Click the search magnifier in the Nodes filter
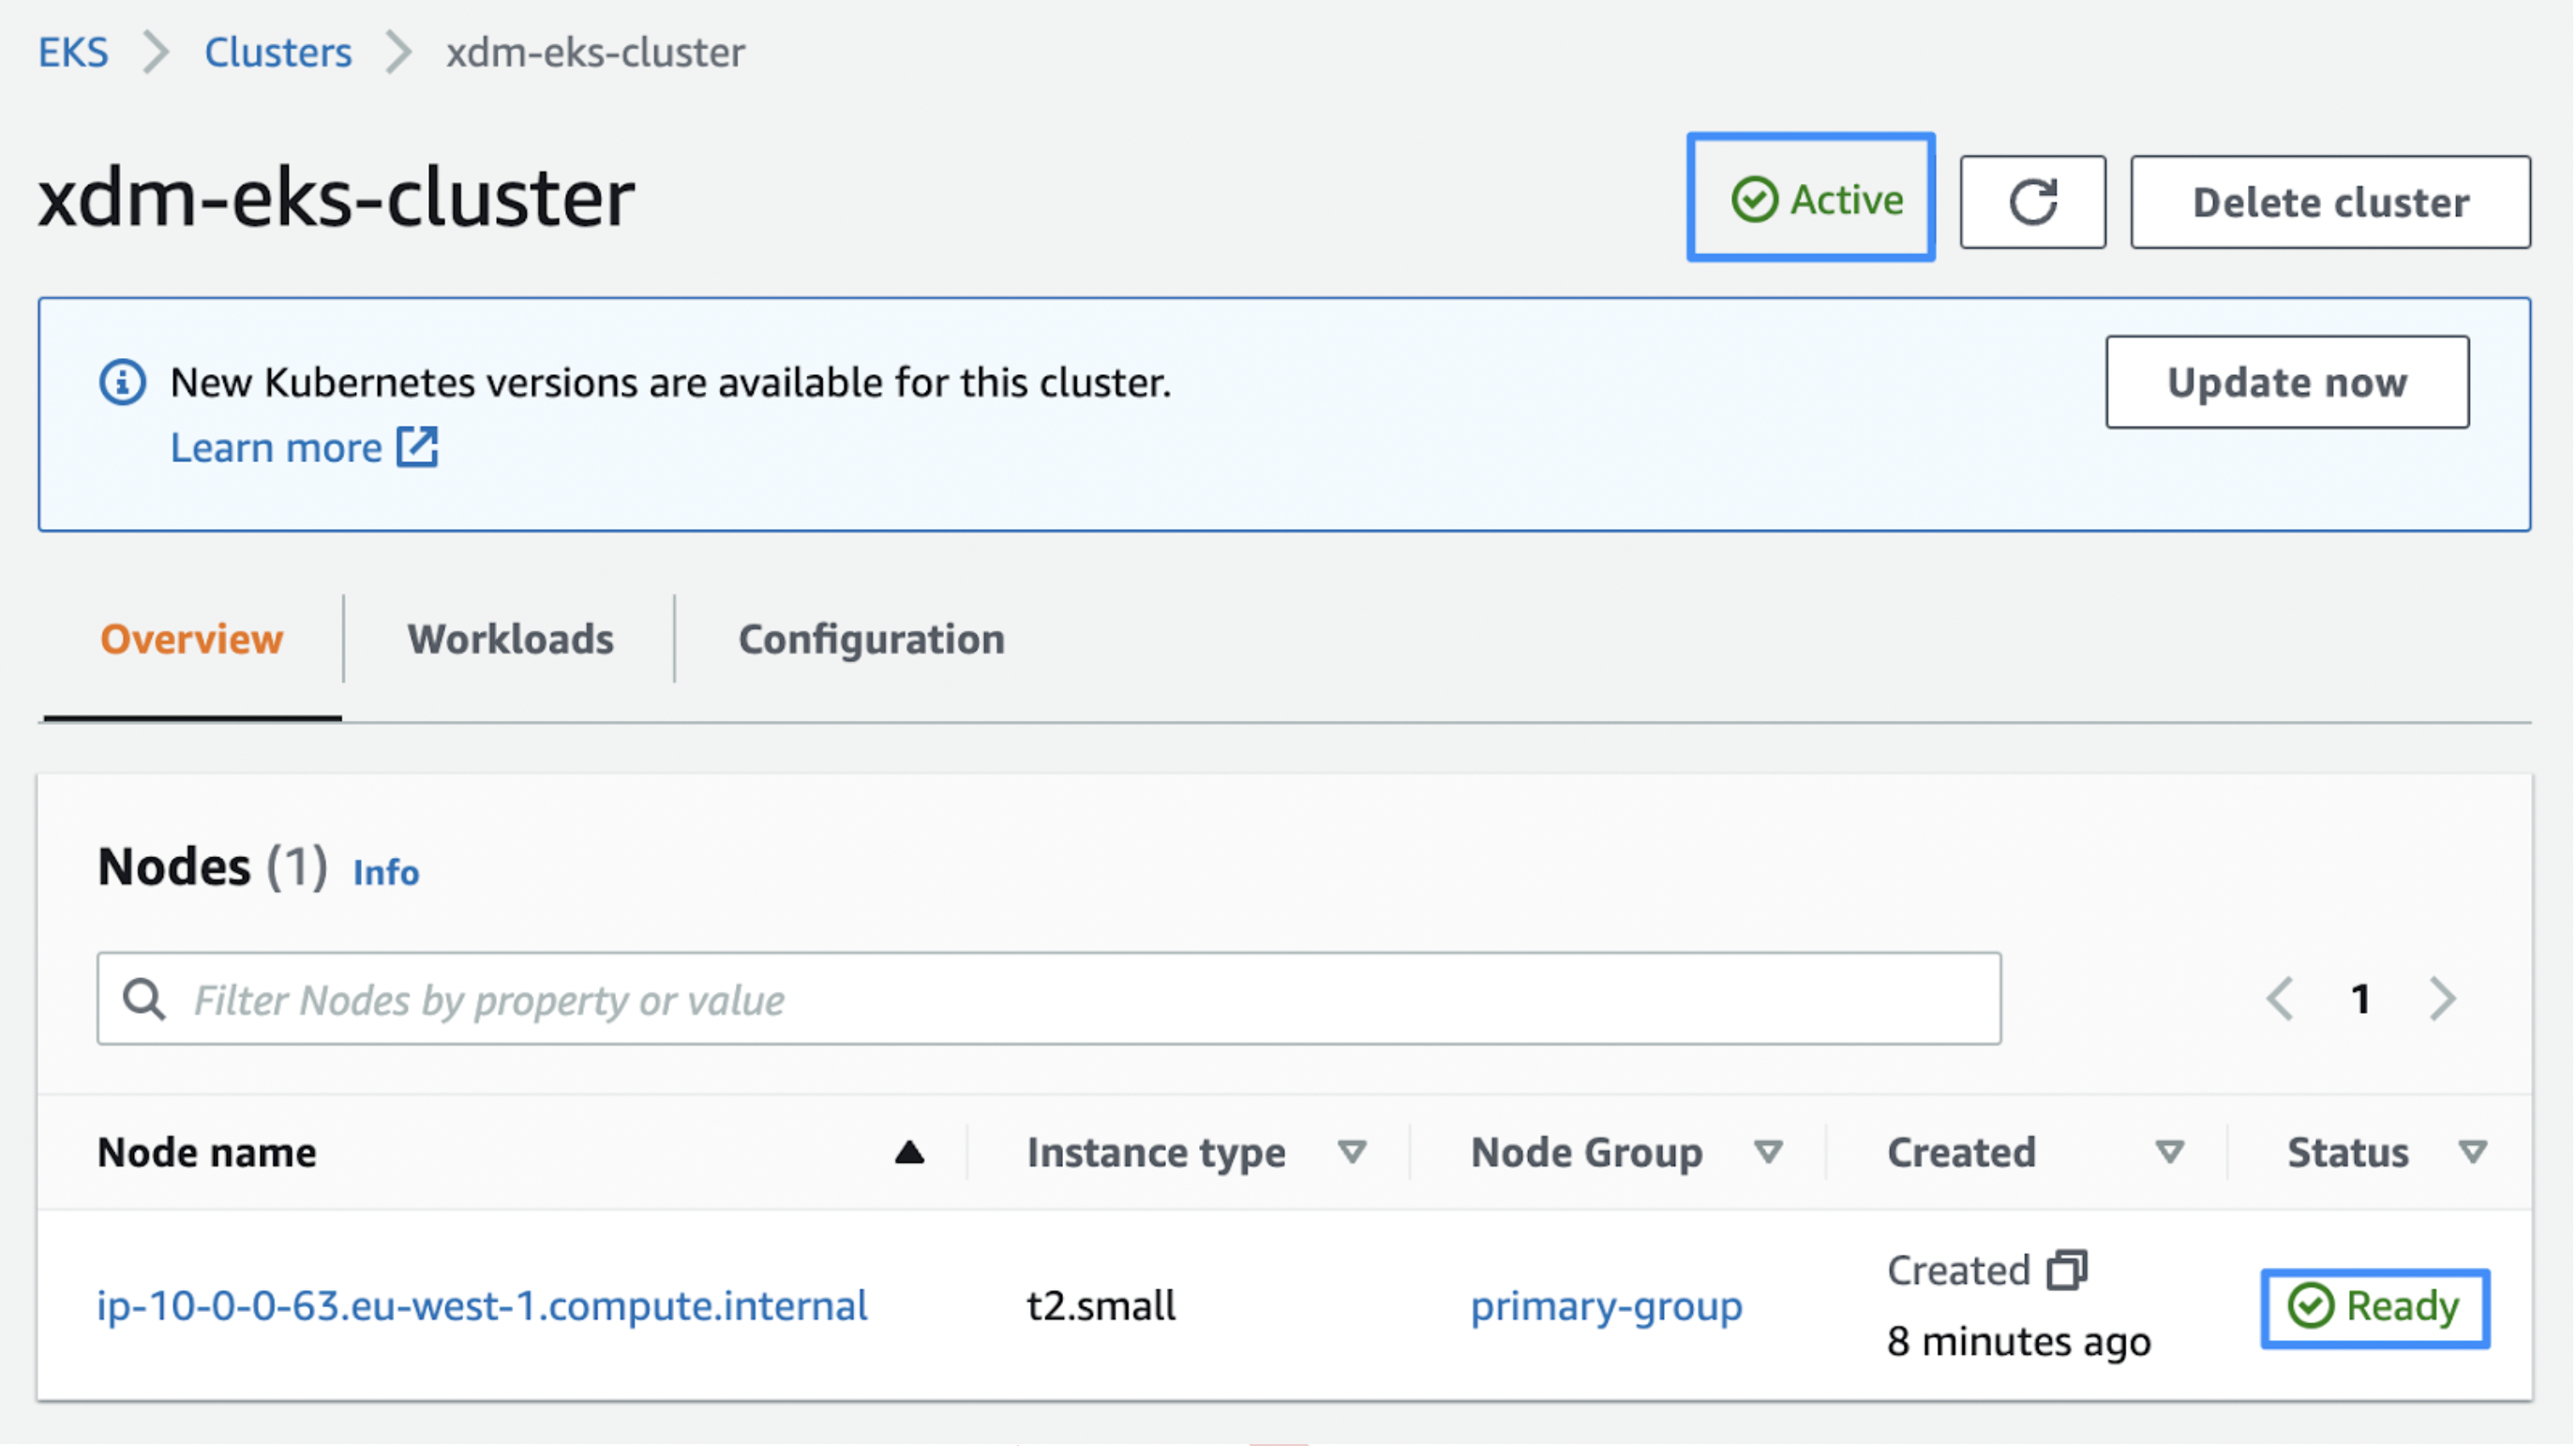Viewport: 2576px width, 1446px height. click(x=144, y=998)
